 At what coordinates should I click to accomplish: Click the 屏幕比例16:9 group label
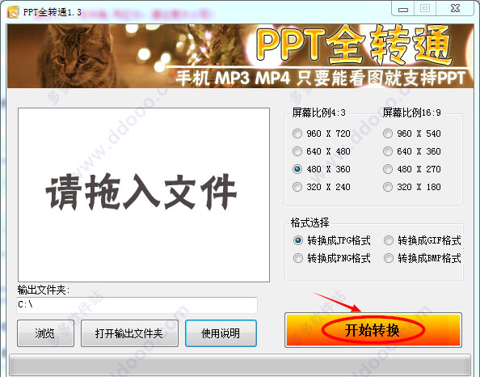(x=412, y=112)
